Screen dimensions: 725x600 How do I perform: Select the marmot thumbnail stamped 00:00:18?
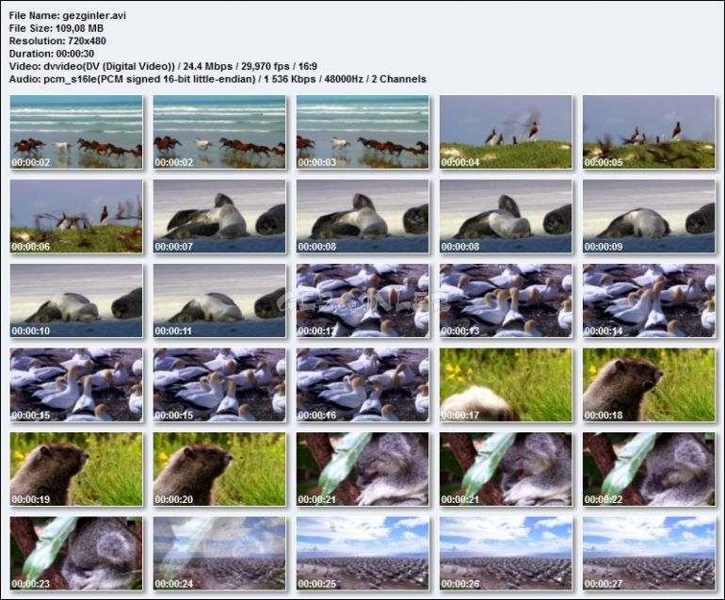(649, 385)
